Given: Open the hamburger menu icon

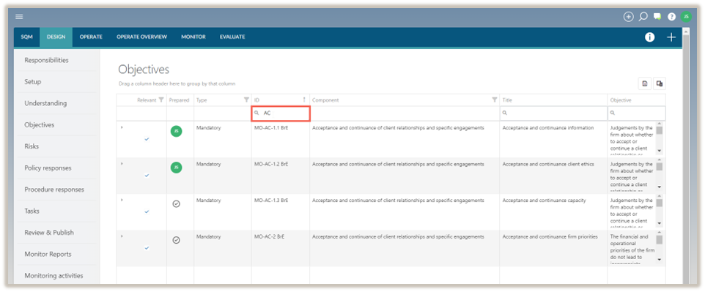Looking at the screenshot, I should click(x=19, y=17).
